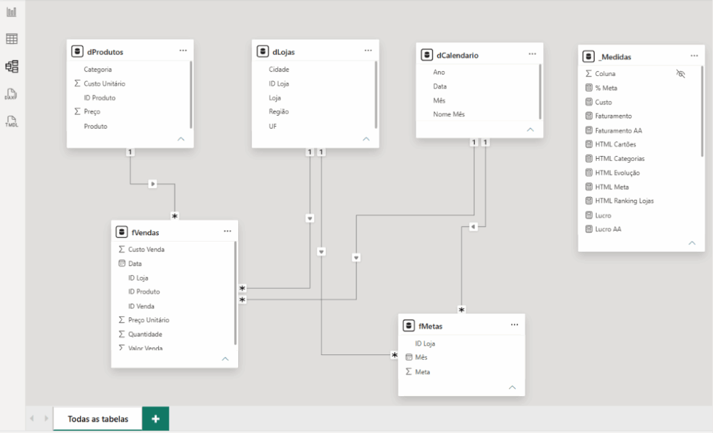
Task: Collapse the fMetas table card
Action: [x=512, y=388]
